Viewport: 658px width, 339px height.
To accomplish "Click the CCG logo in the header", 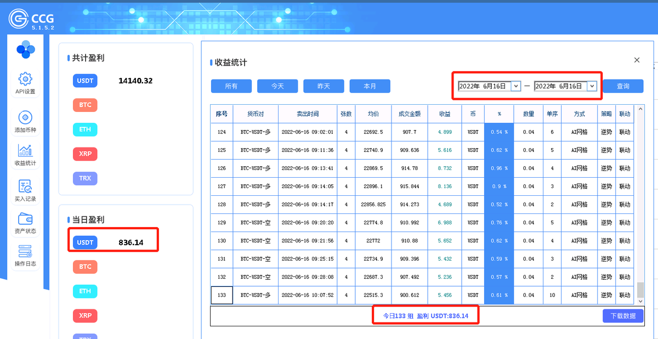I will pos(32,19).
